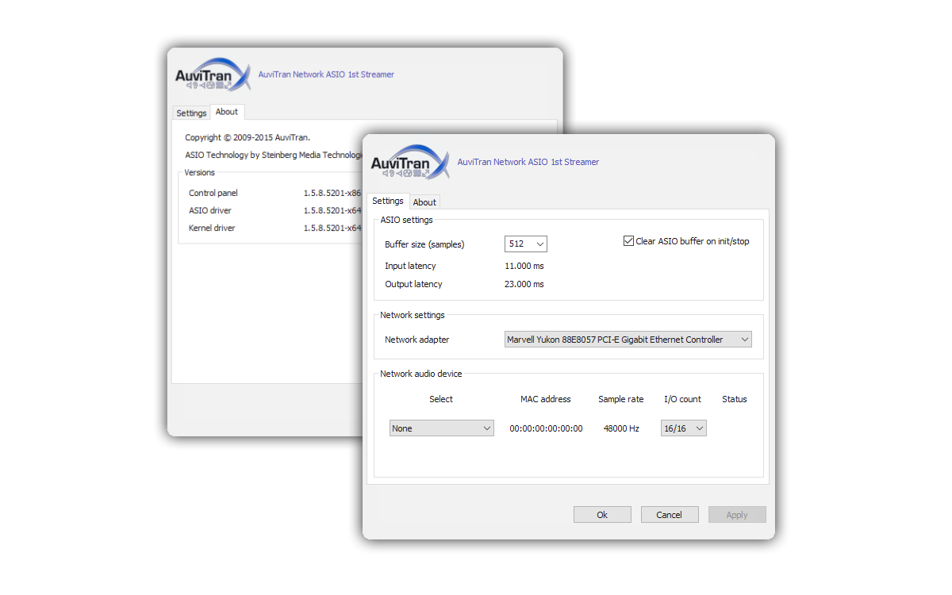Select the About tab in the back window
952x595 pixels.
227,112
